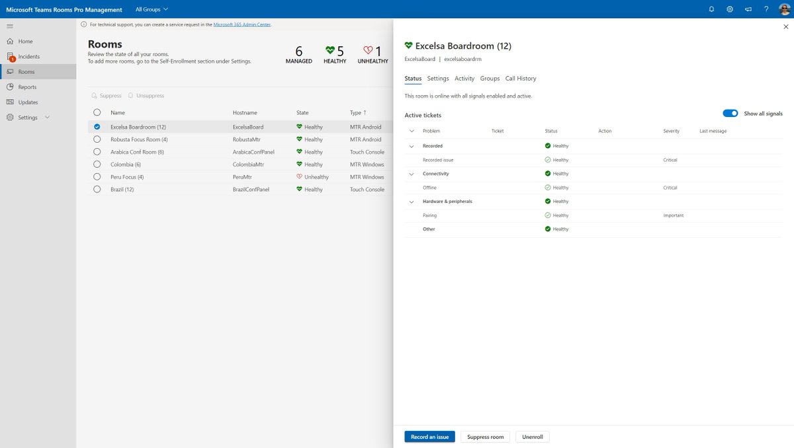Image resolution: width=794 pixels, height=448 pixels.
Task: Collapse the navigation sidebar with the hamburger icon
Action: (9, 26)
